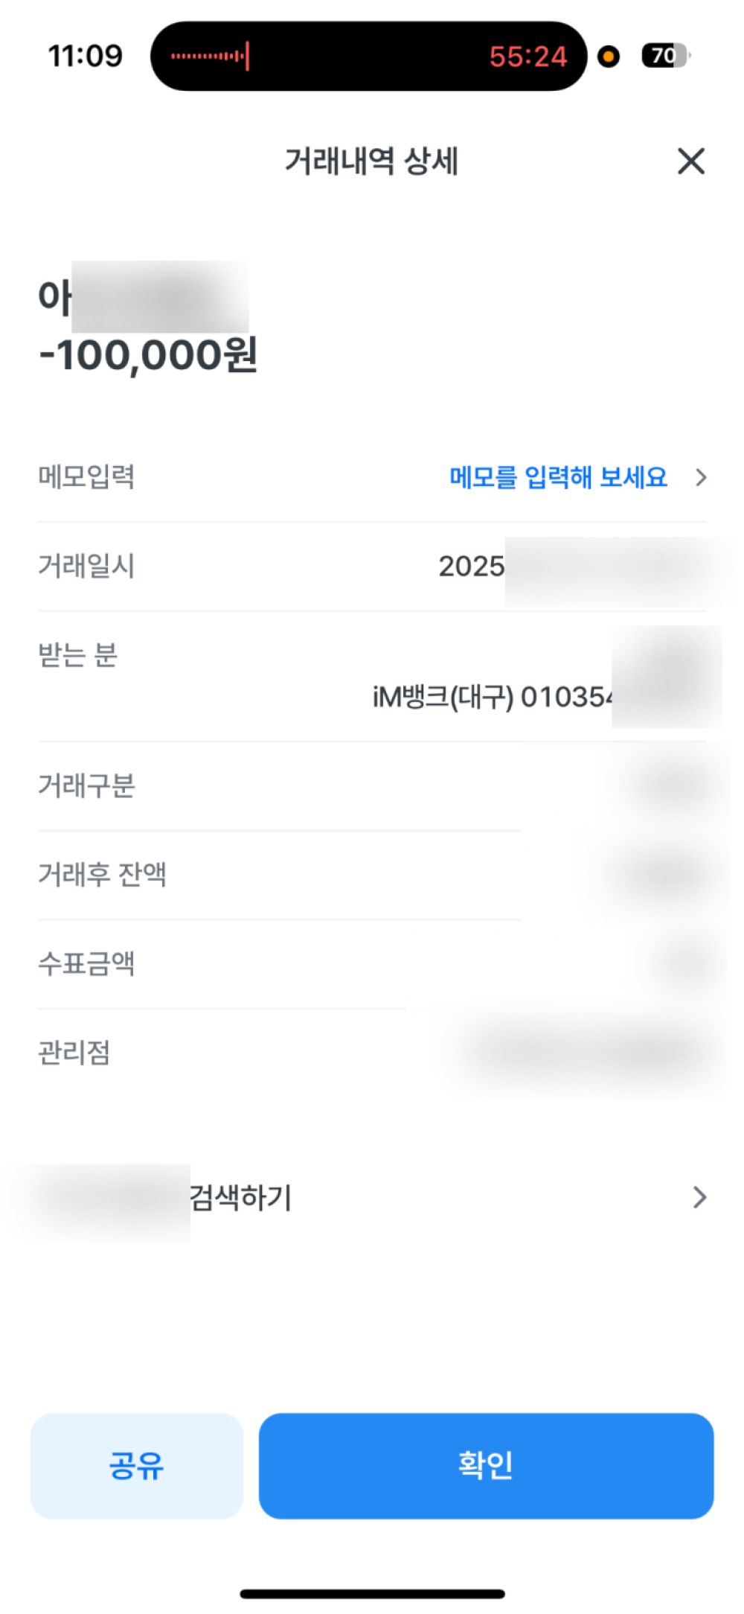
Task: Tap the 관리점 label
Action: click(x=74, y=1053)
